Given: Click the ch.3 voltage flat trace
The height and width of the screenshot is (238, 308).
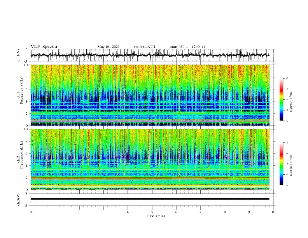Looking at the screenshot, I should point(150,199).
